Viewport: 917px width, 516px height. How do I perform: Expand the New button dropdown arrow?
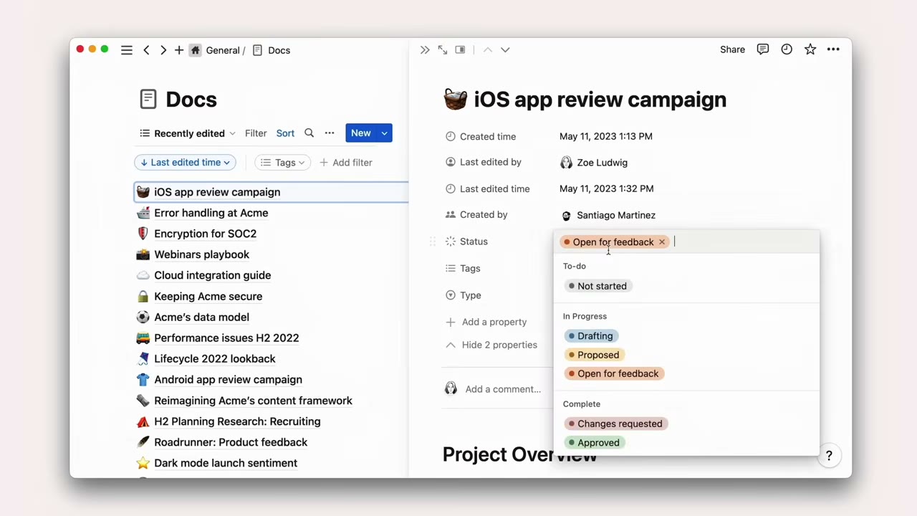pos(385,133)
